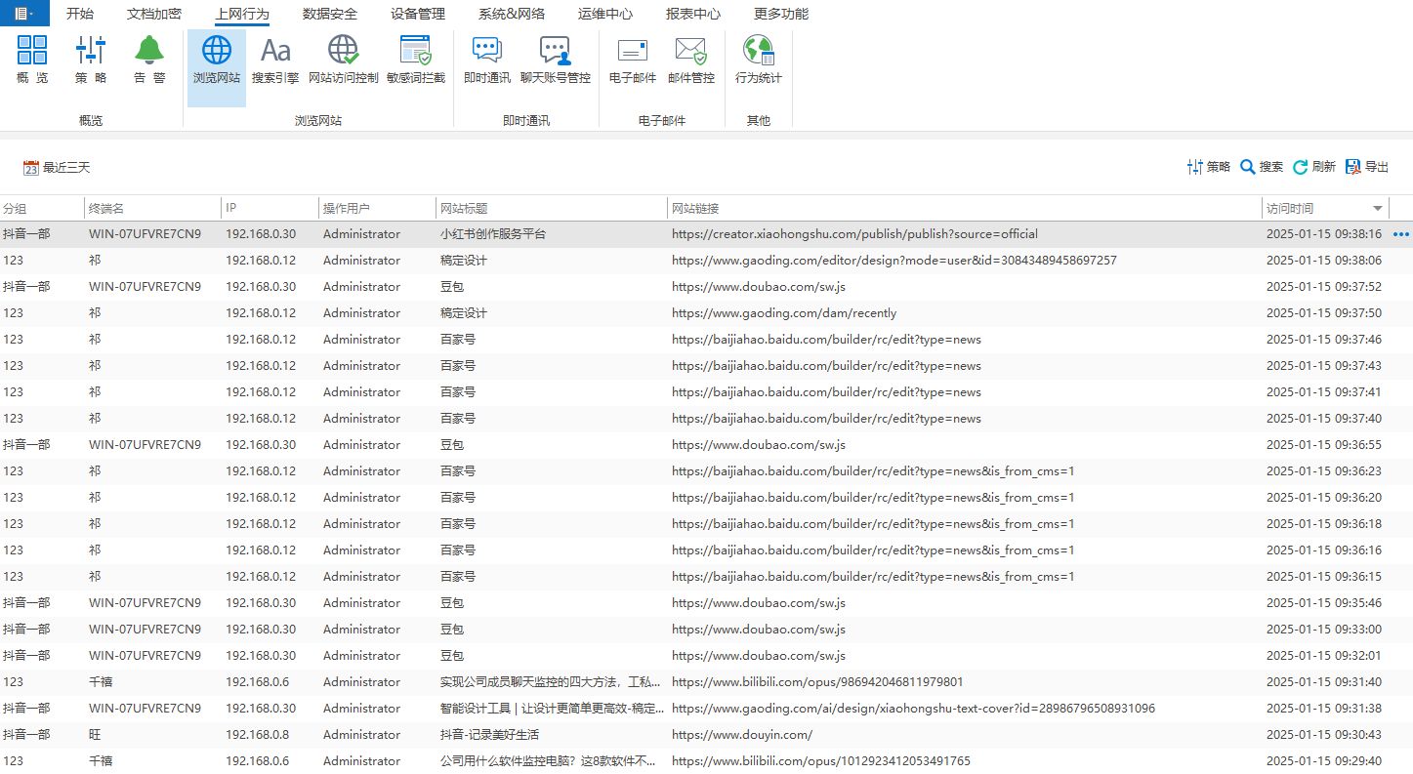
Task: Click the 搜索 button above the table
Action: pos(1261,167)
